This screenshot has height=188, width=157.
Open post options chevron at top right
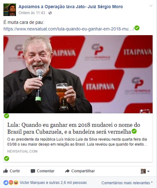tap(151, 6)
